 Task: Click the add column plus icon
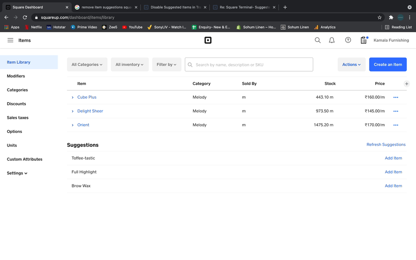(407, 84)
